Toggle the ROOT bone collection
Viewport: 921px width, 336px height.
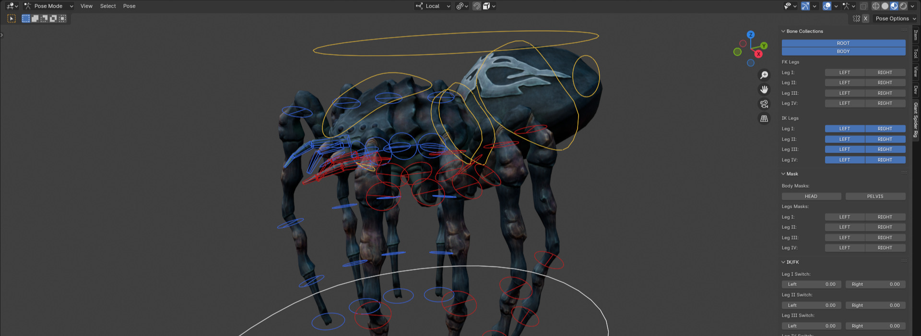tap(843, 43)
